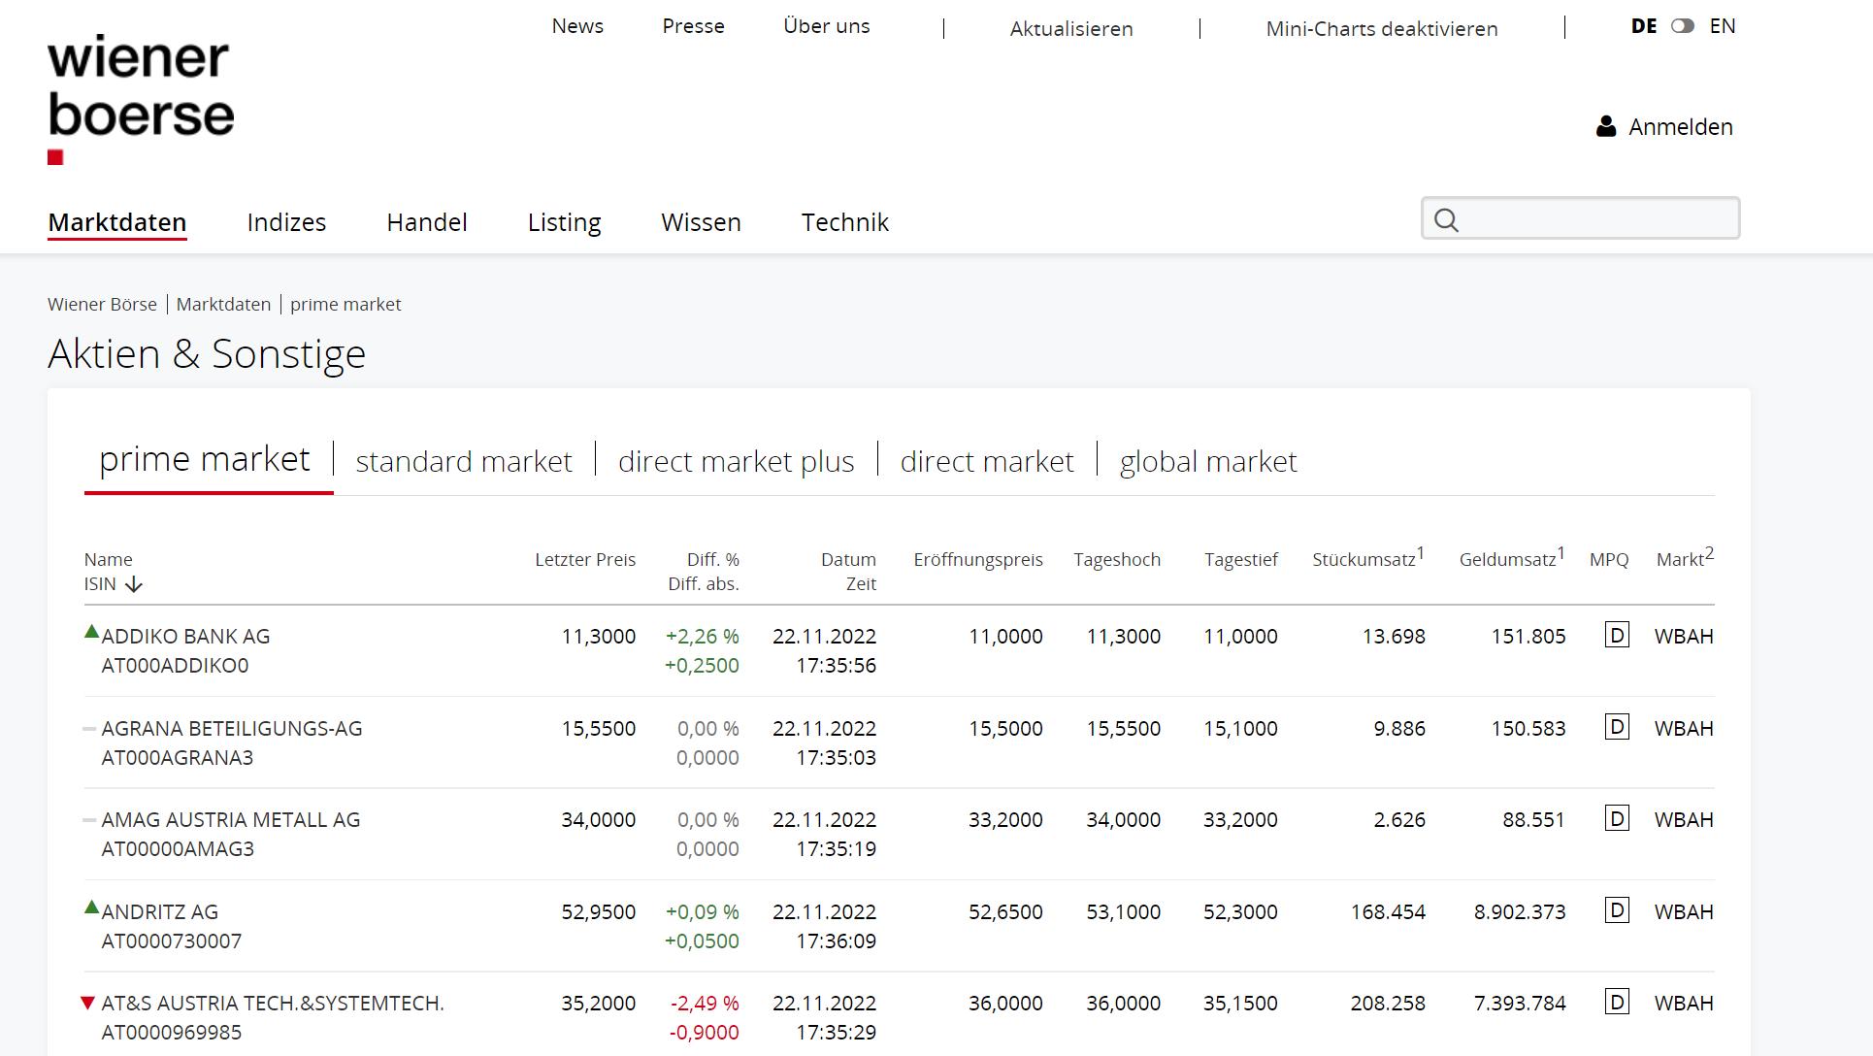Switch to the standard market tab
Screen dimensions: 1873x1056
(464, 461)
